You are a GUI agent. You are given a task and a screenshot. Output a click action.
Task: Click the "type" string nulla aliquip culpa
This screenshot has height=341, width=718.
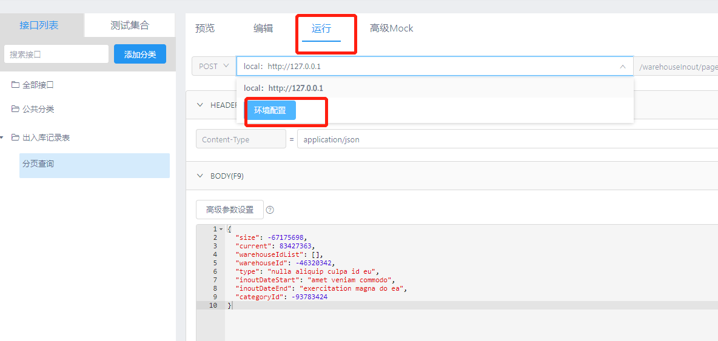pos(320,271)
